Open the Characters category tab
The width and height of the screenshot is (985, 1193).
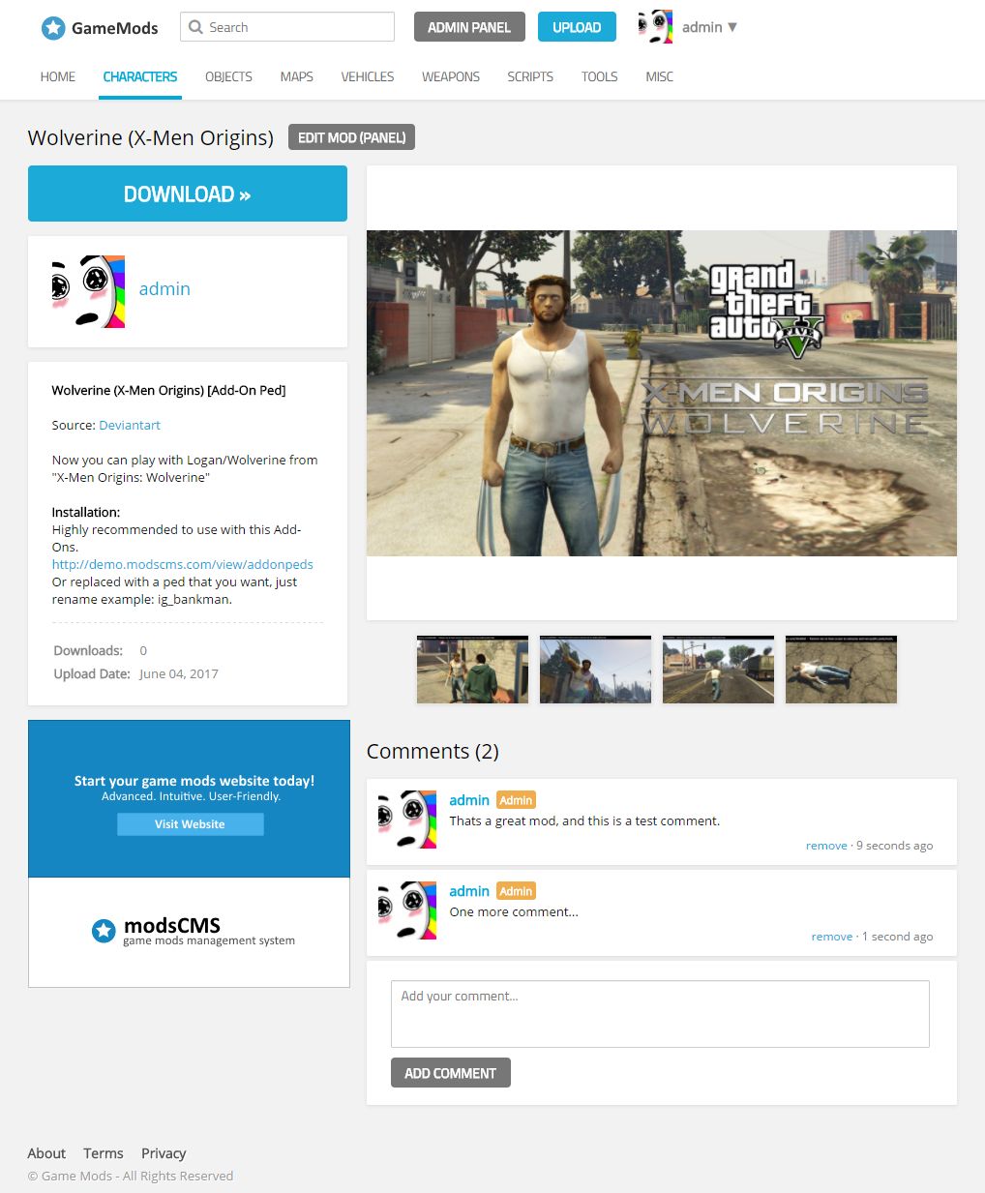140,76
